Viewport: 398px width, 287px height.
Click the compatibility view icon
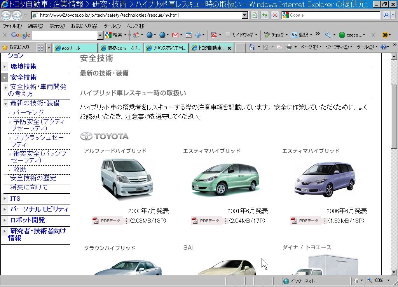tap(255, 15)
